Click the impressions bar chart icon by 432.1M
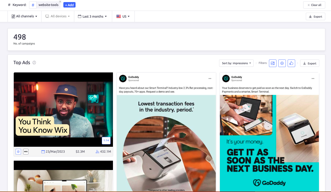 (x=97, y=152)
